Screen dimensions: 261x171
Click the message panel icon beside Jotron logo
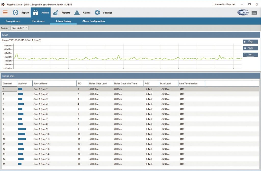254,13
